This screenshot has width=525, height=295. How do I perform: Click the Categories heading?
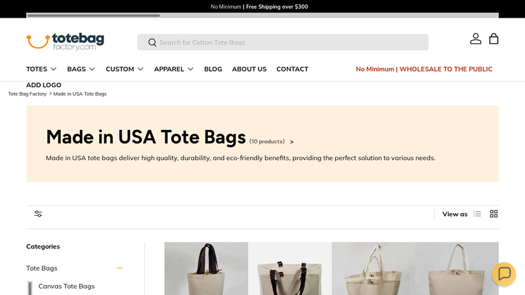coord(43,246)
